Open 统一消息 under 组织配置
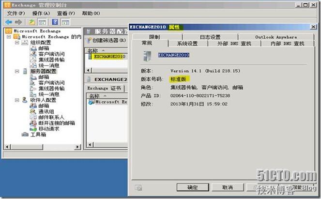 [x=49, y=65]
